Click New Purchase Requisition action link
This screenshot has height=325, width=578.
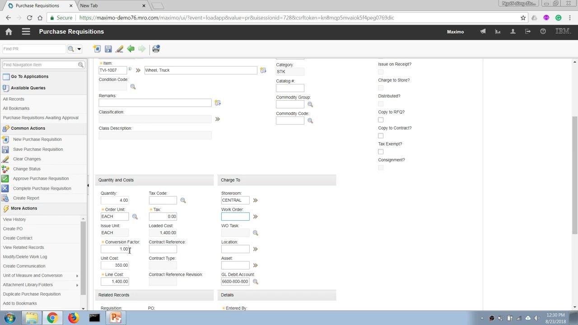pos(37,139)
